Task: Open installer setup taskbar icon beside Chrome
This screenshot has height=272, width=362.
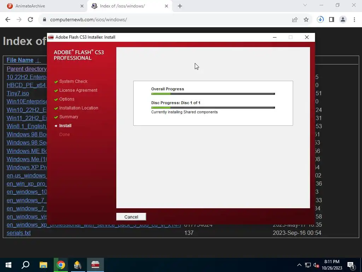Action: pos(78,265)
